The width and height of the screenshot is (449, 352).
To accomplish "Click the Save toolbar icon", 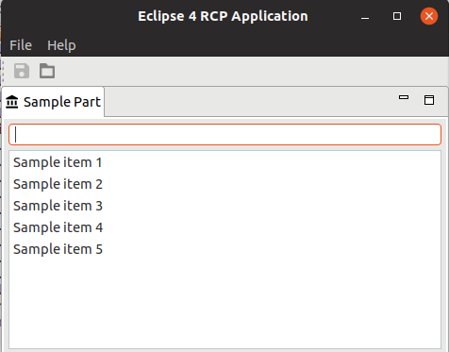I will [x=22, y=71].
